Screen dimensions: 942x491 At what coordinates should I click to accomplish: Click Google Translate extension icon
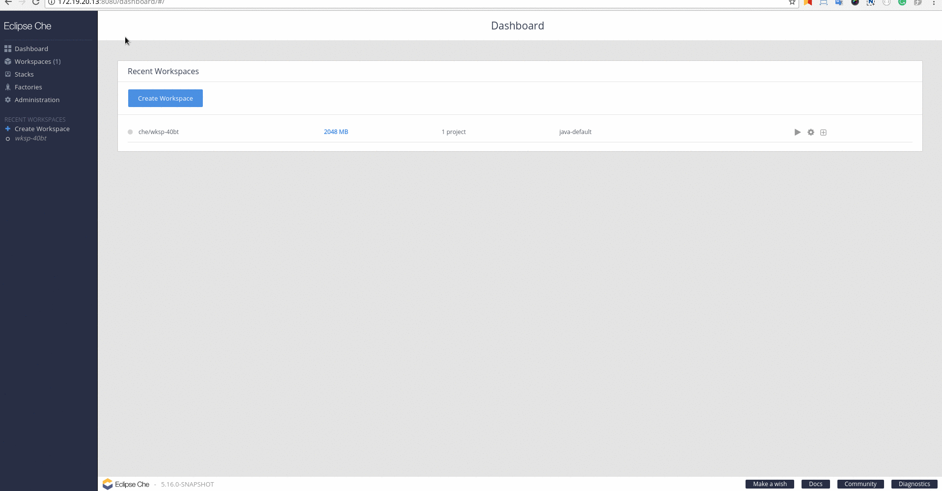839,2
